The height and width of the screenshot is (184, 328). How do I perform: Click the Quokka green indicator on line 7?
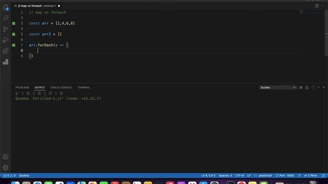click(x=14, y=45)
